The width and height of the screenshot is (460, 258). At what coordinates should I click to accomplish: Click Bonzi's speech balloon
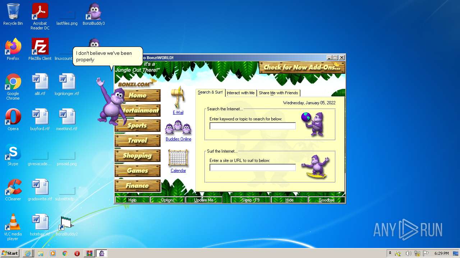pyautogui.click(x=107, y=57)
